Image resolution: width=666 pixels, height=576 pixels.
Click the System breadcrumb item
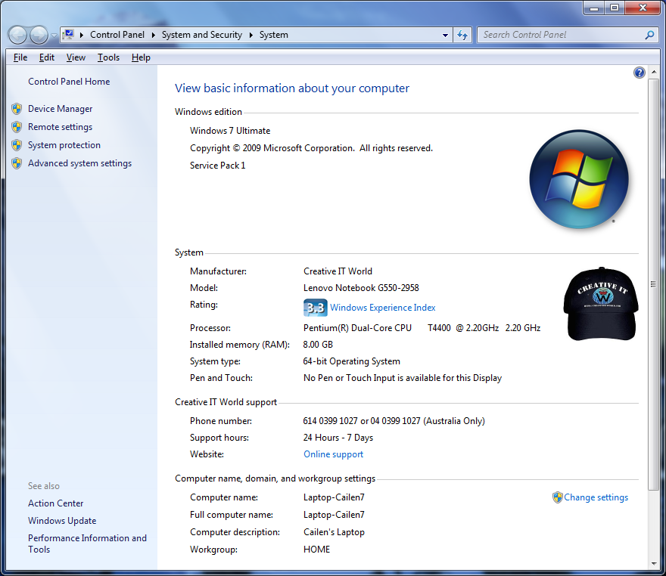click(273, 35)
